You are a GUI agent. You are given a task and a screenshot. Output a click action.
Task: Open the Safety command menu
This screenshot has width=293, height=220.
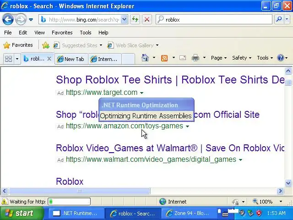tap(242, 58)
